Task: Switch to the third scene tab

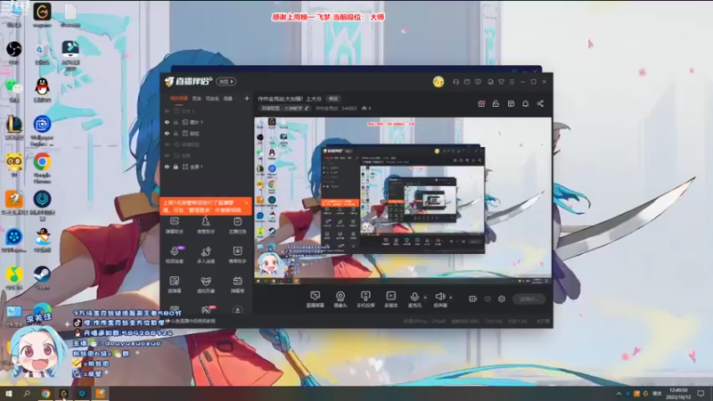Action: point(212,98)
